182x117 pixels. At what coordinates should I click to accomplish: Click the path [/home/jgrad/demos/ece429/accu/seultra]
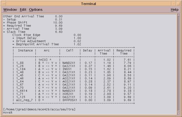coord(39,109)
